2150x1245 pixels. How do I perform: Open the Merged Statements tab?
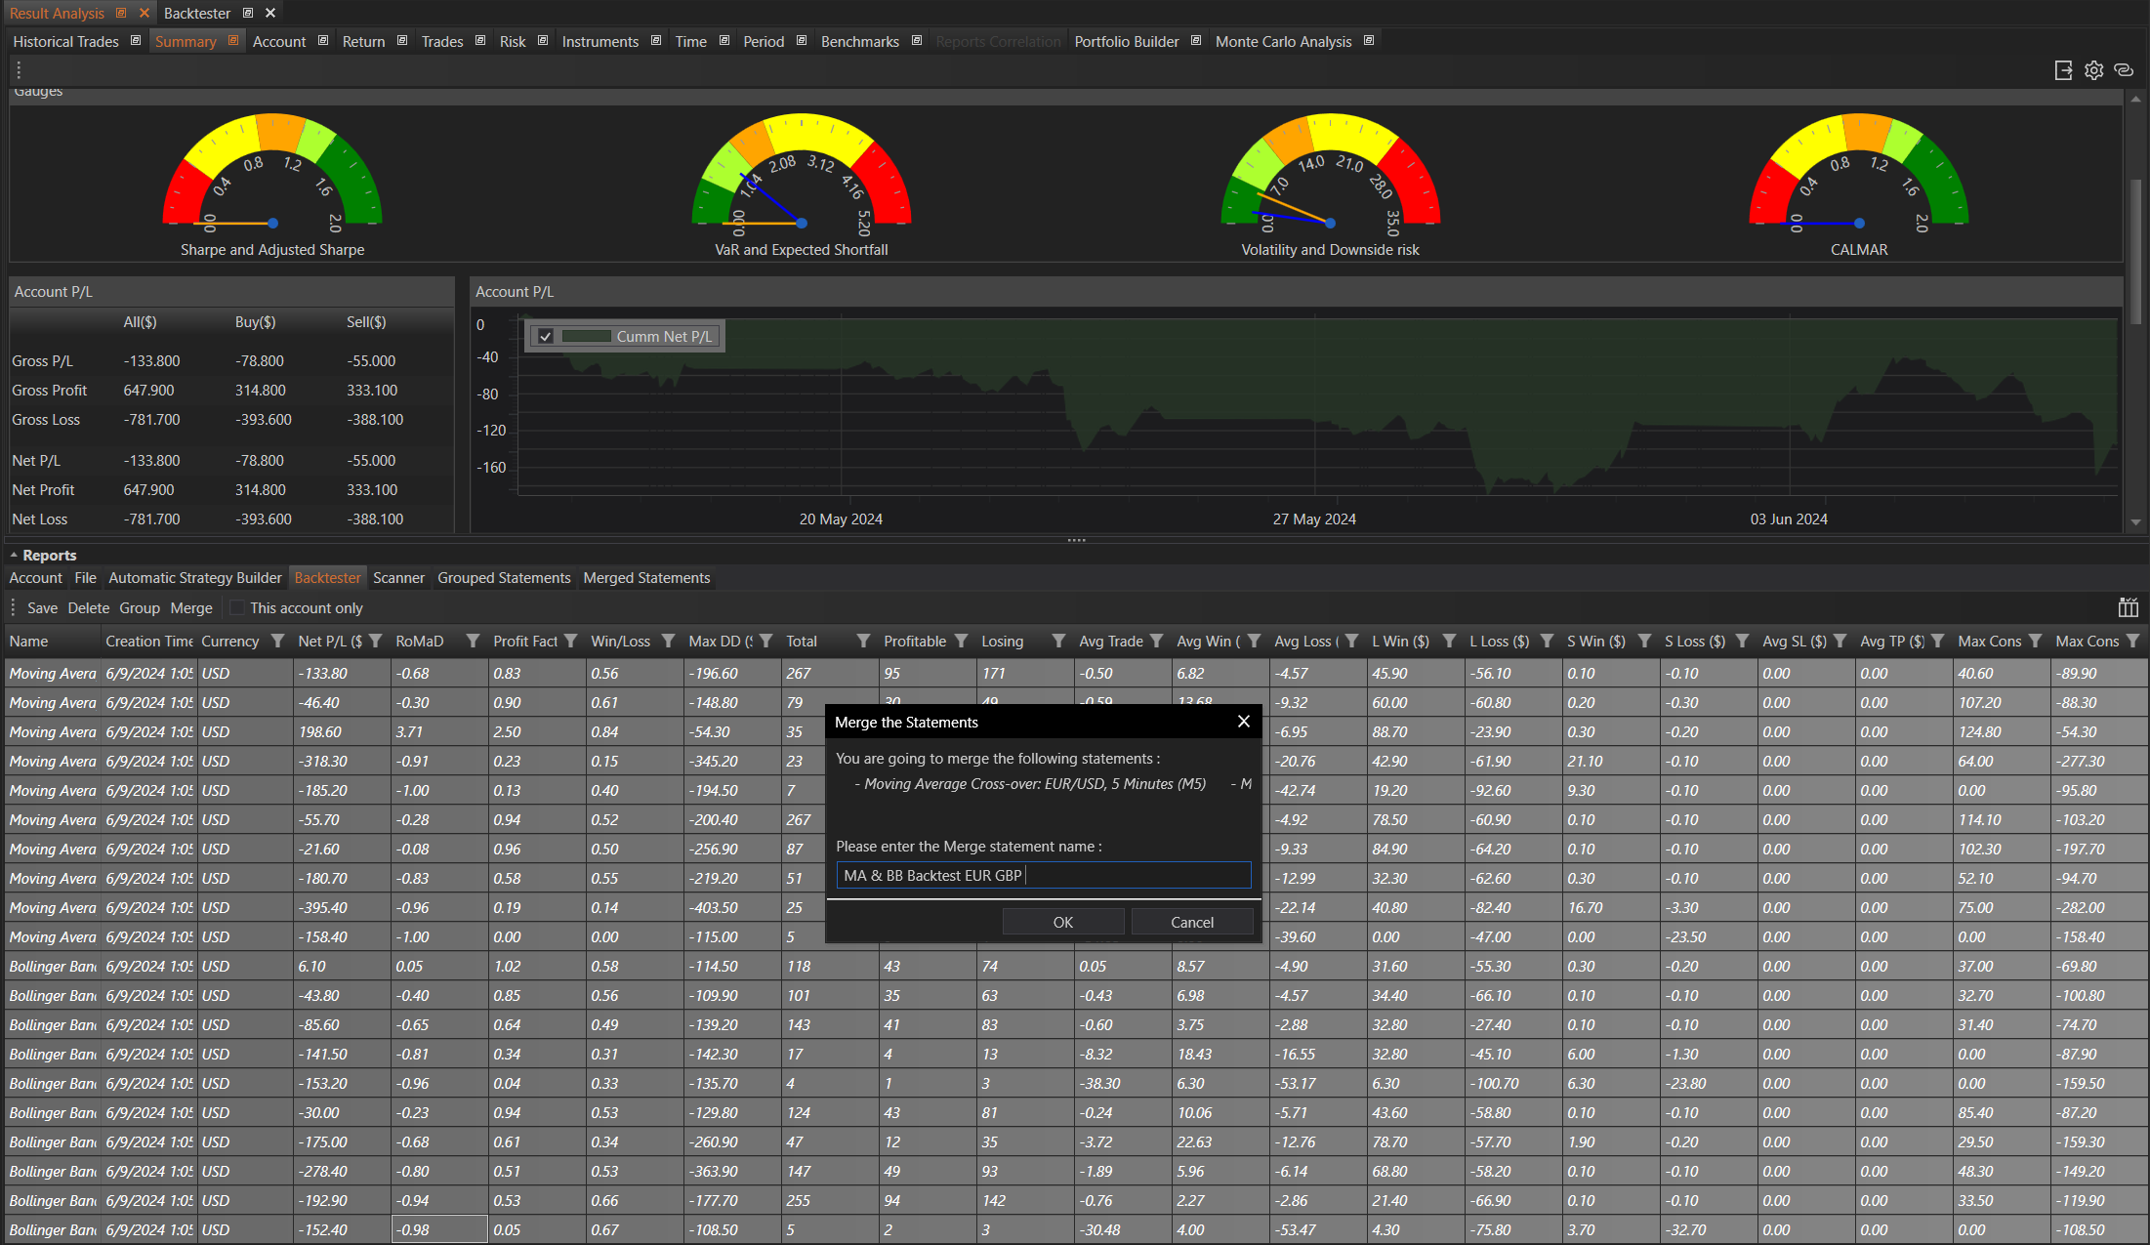point(646,578)
